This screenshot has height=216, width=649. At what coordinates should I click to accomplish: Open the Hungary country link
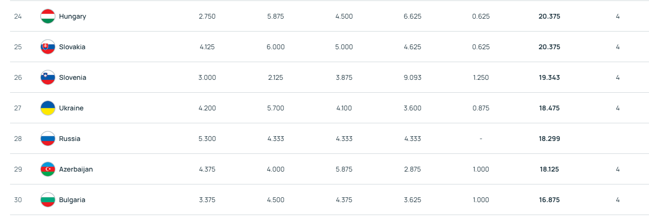point(72,16)
